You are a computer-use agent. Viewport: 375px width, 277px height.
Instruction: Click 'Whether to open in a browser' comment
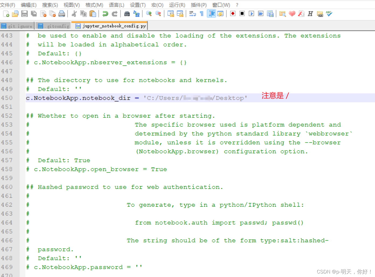120,116
